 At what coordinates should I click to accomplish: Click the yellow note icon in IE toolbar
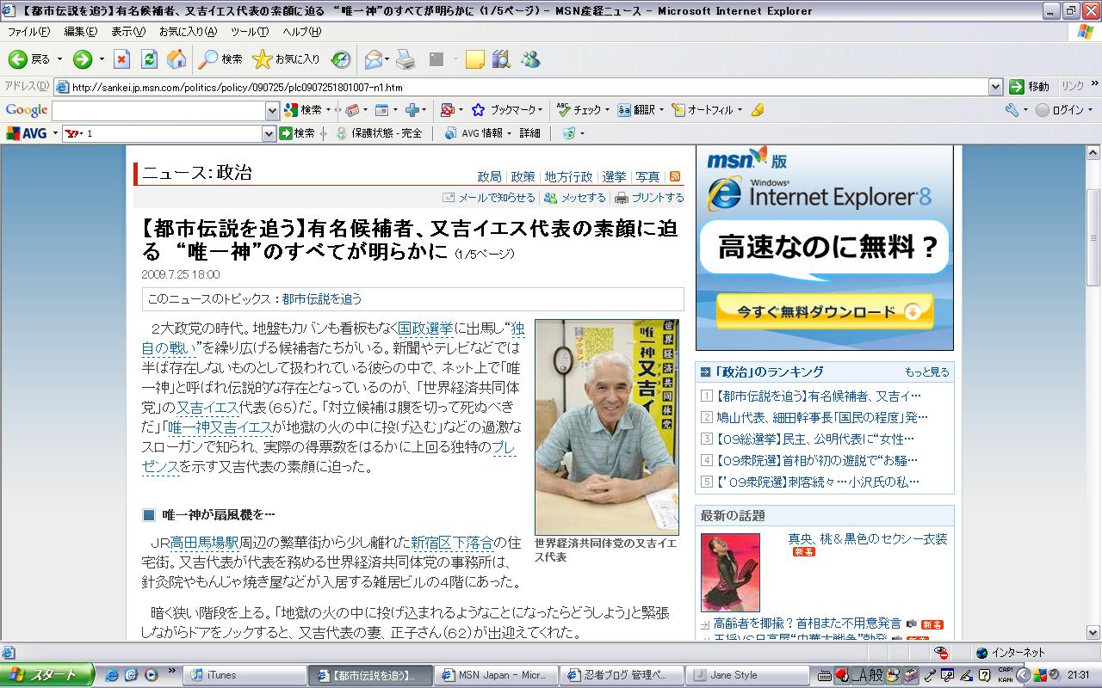475,59
